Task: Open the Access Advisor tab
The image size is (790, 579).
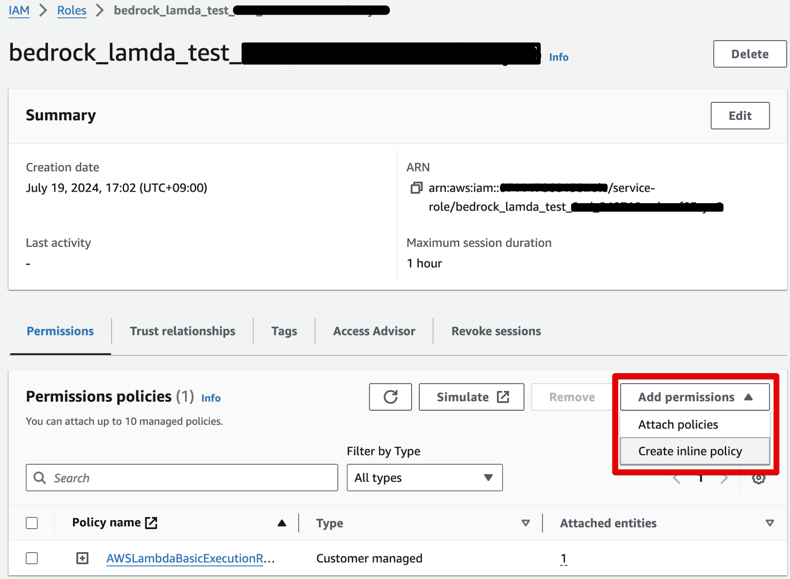Action: coord(374,331)
